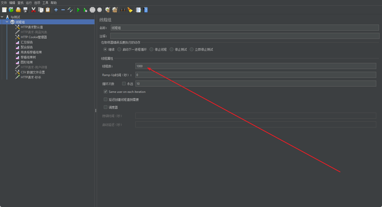This screenshot has height=207, width=382.
Task: Click the binoculars Search icon
Action: [x=123, y=10]
